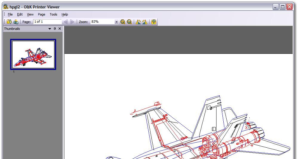This screenshot has width=298, height=159.
Task: Click the Print toolbar icon
Action: point(16,22)
